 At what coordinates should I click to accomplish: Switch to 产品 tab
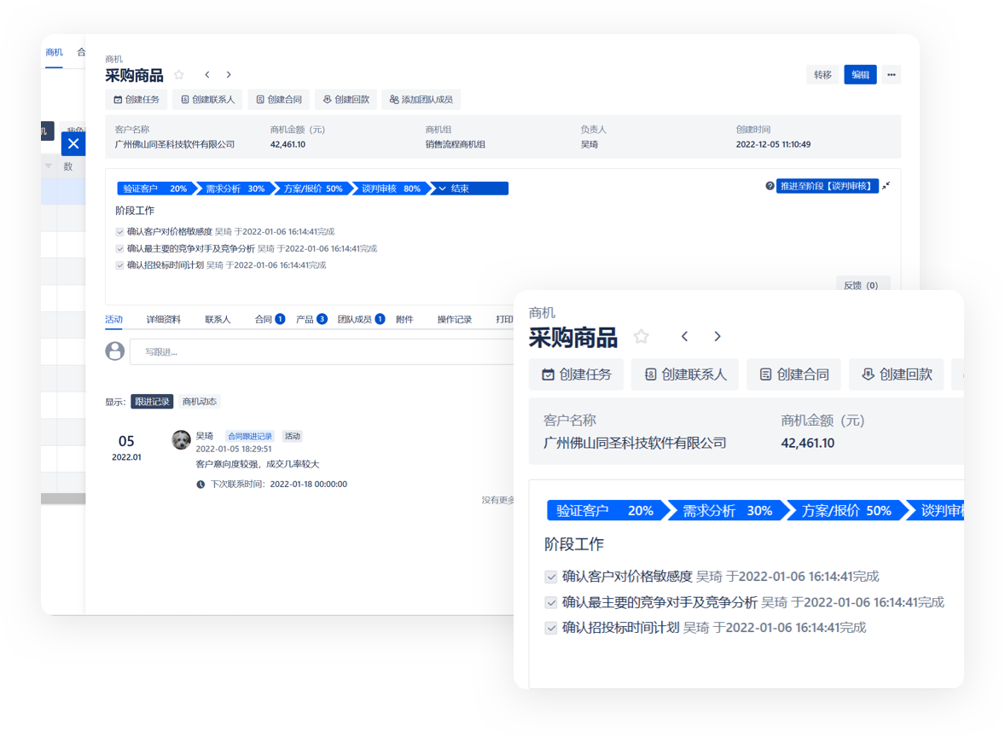(311, 319)
